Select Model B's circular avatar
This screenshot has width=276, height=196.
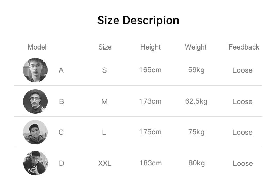tap(35, 101)
